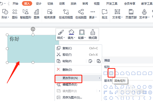This screenshot has width=153, height=101.
Task: Open the 开始 ribbon tab
Action: coord(15,4)
